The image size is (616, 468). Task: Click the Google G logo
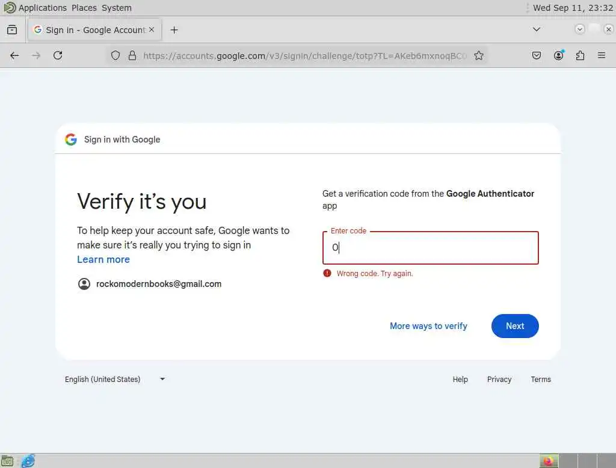(x=71, y=139)
